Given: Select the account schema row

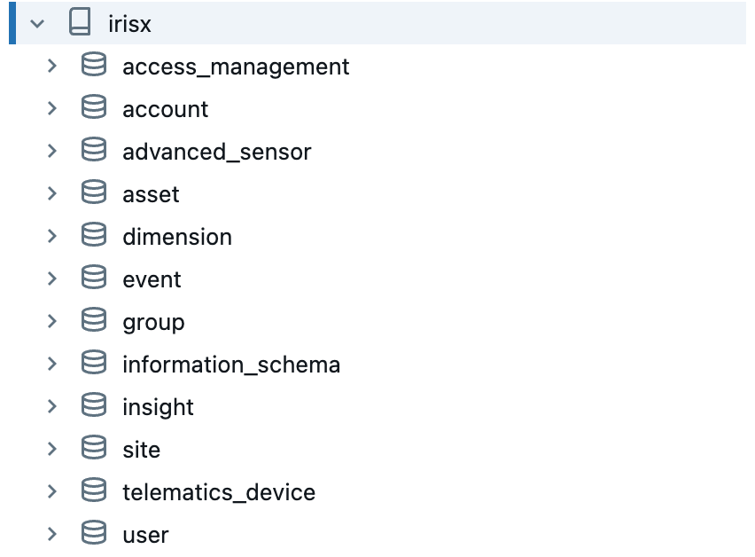Looking at the screenshot, I should pos(165,108).
